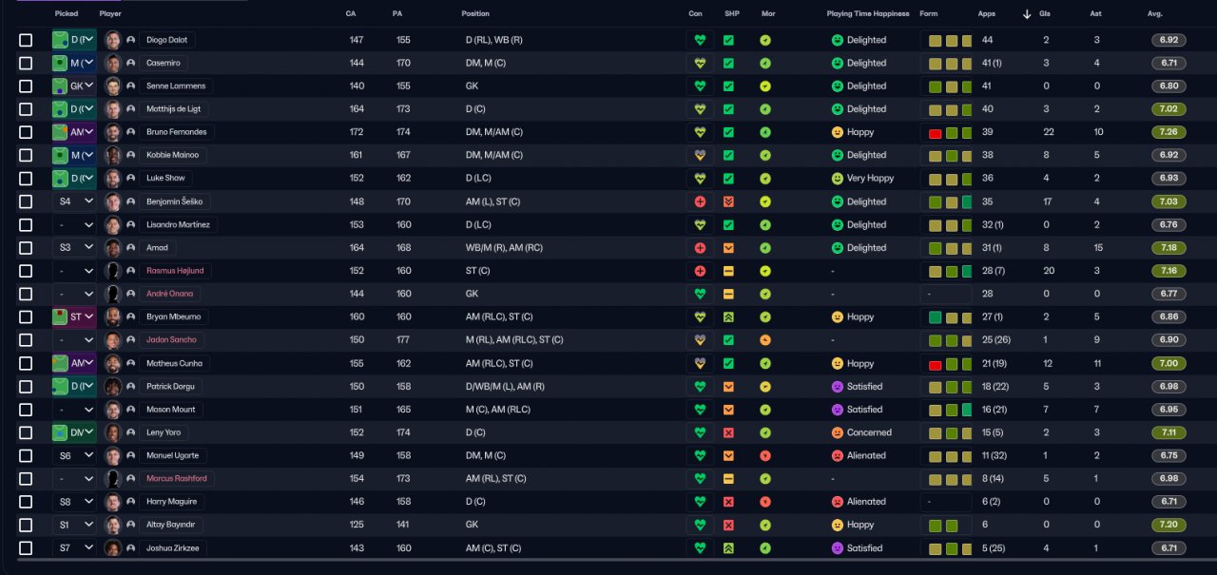Click Leny Yoro's orange Concerned face icon
This screenshot has height=575, width=1217.
[x=838, y=432]
